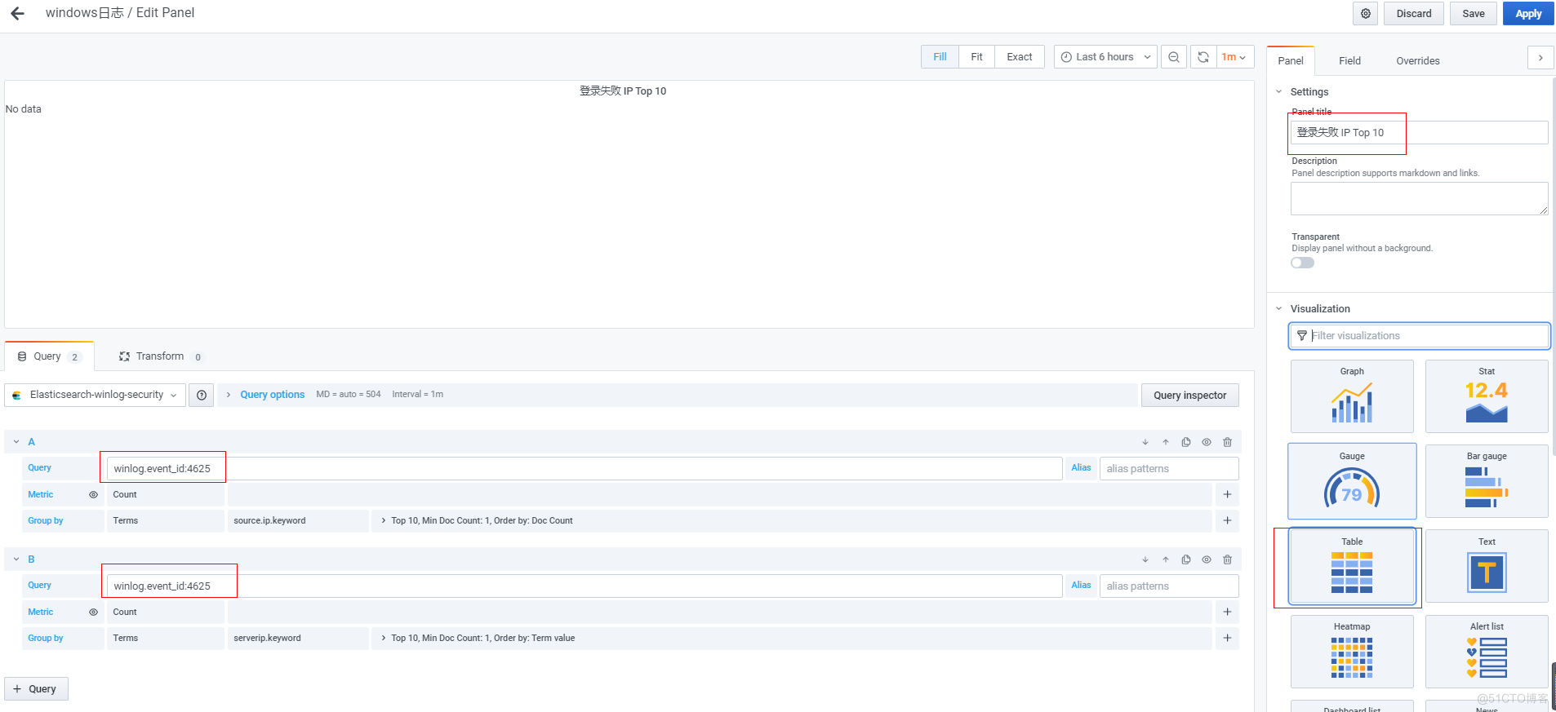Screen dimensions: 1556x712
Task: Click the Save button
Action: (x=1474, y=13)
